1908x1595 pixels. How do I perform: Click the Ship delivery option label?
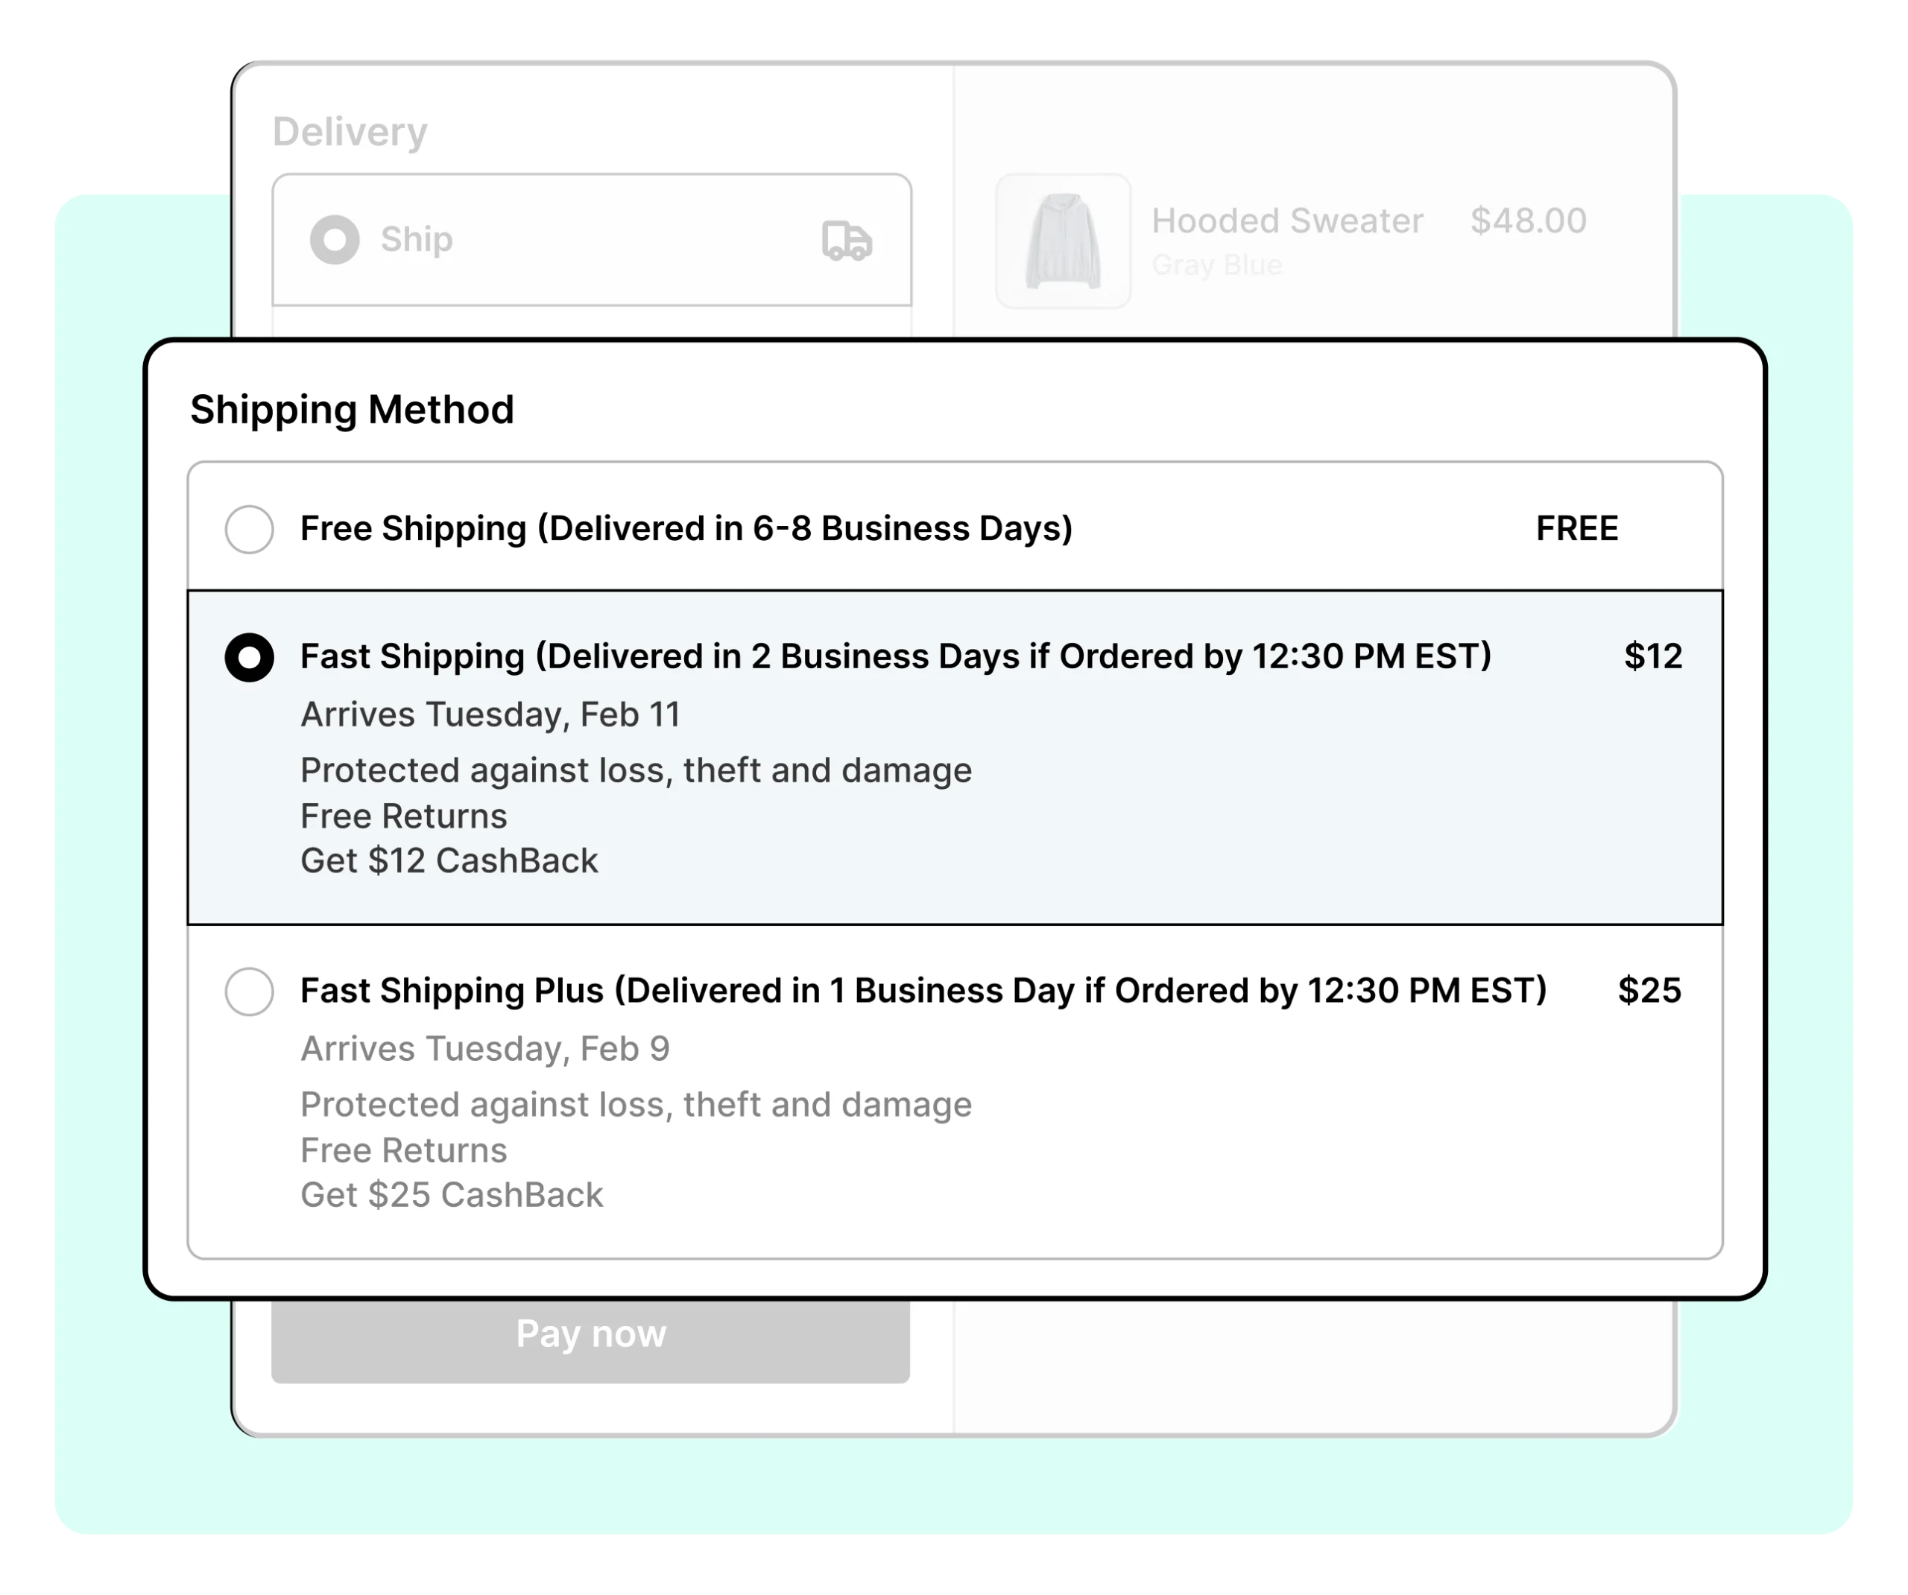coord(416,240)
